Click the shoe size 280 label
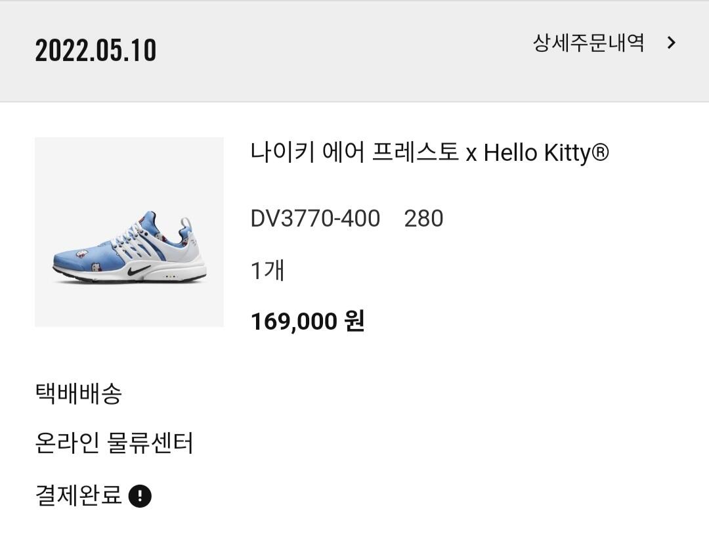Viewport: 709px width, 534px height. [423, 219]
